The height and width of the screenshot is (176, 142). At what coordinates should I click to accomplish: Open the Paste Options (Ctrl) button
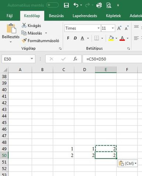pos(128,164)
